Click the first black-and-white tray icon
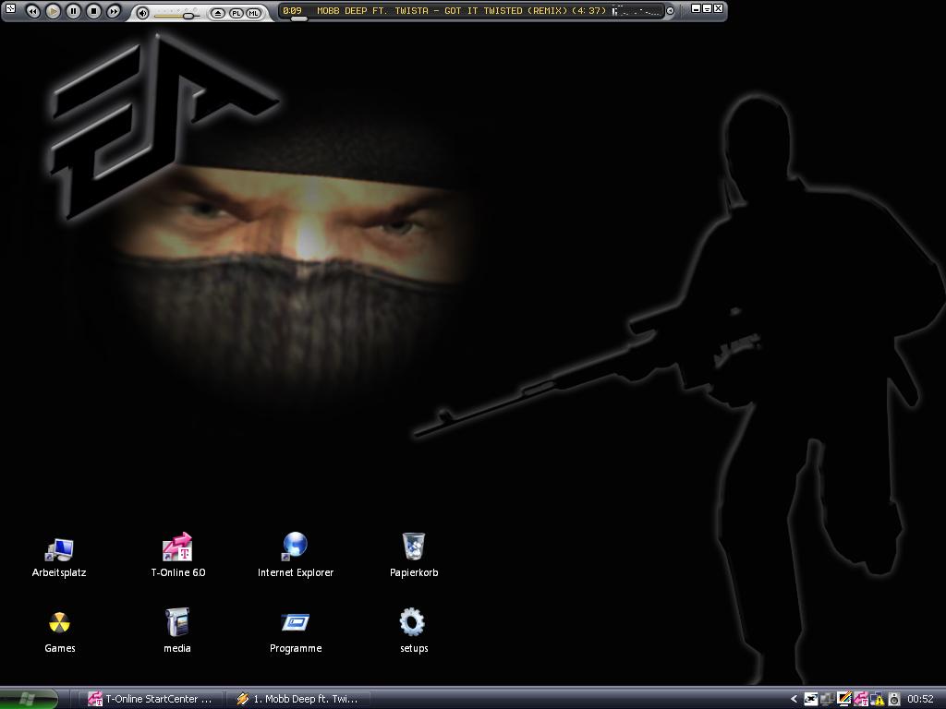The width and height of the screenshot is (946, 709). click(x=811, y=700)
